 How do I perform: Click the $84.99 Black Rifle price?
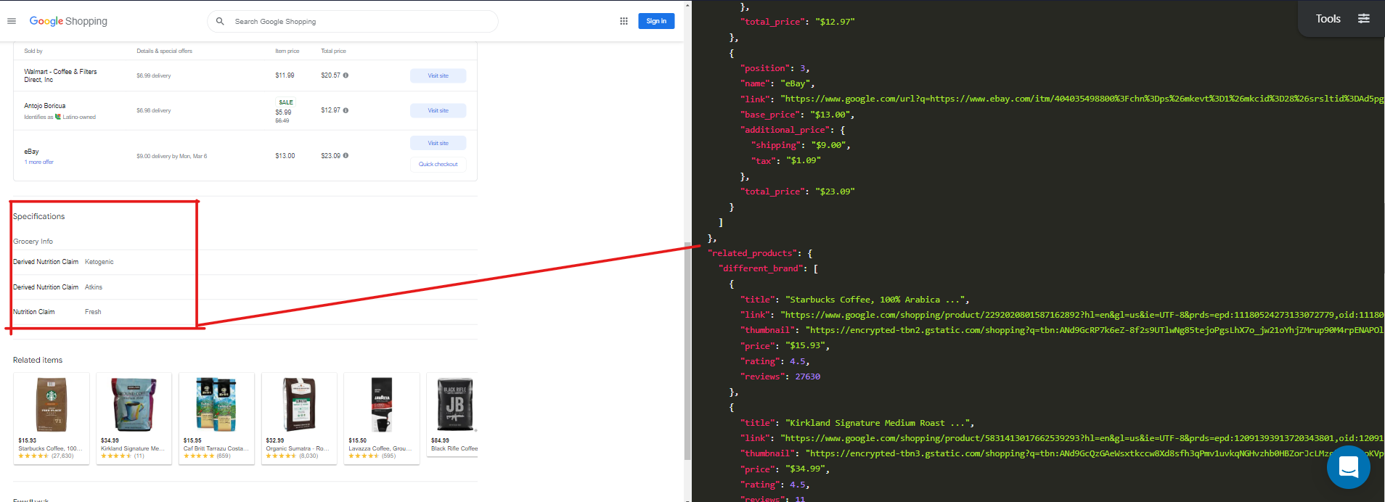(x=440, y=440)
